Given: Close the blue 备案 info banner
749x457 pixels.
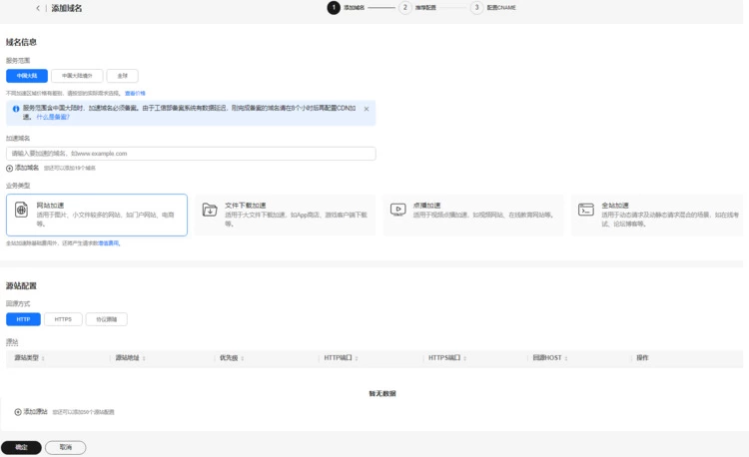Looking at the screenshot, I should click(367, 109).
